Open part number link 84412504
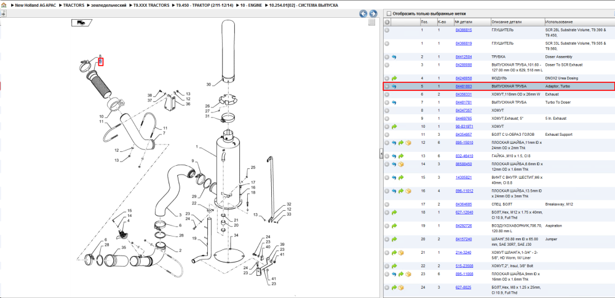The width and height of the screenshot is (615, 298). click(x=463, y=57)
